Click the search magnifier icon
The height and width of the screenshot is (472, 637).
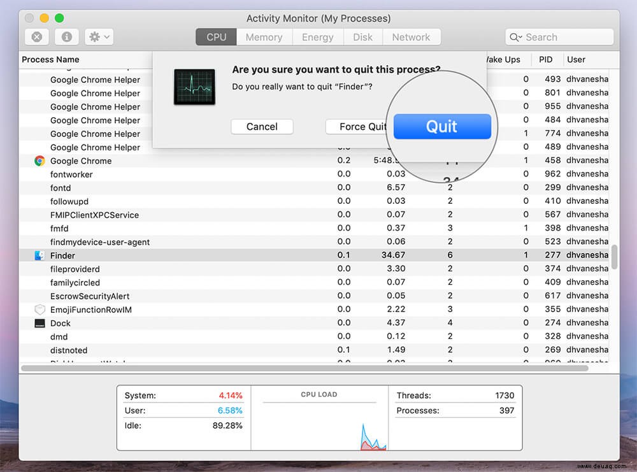click(x=515, y=38)
